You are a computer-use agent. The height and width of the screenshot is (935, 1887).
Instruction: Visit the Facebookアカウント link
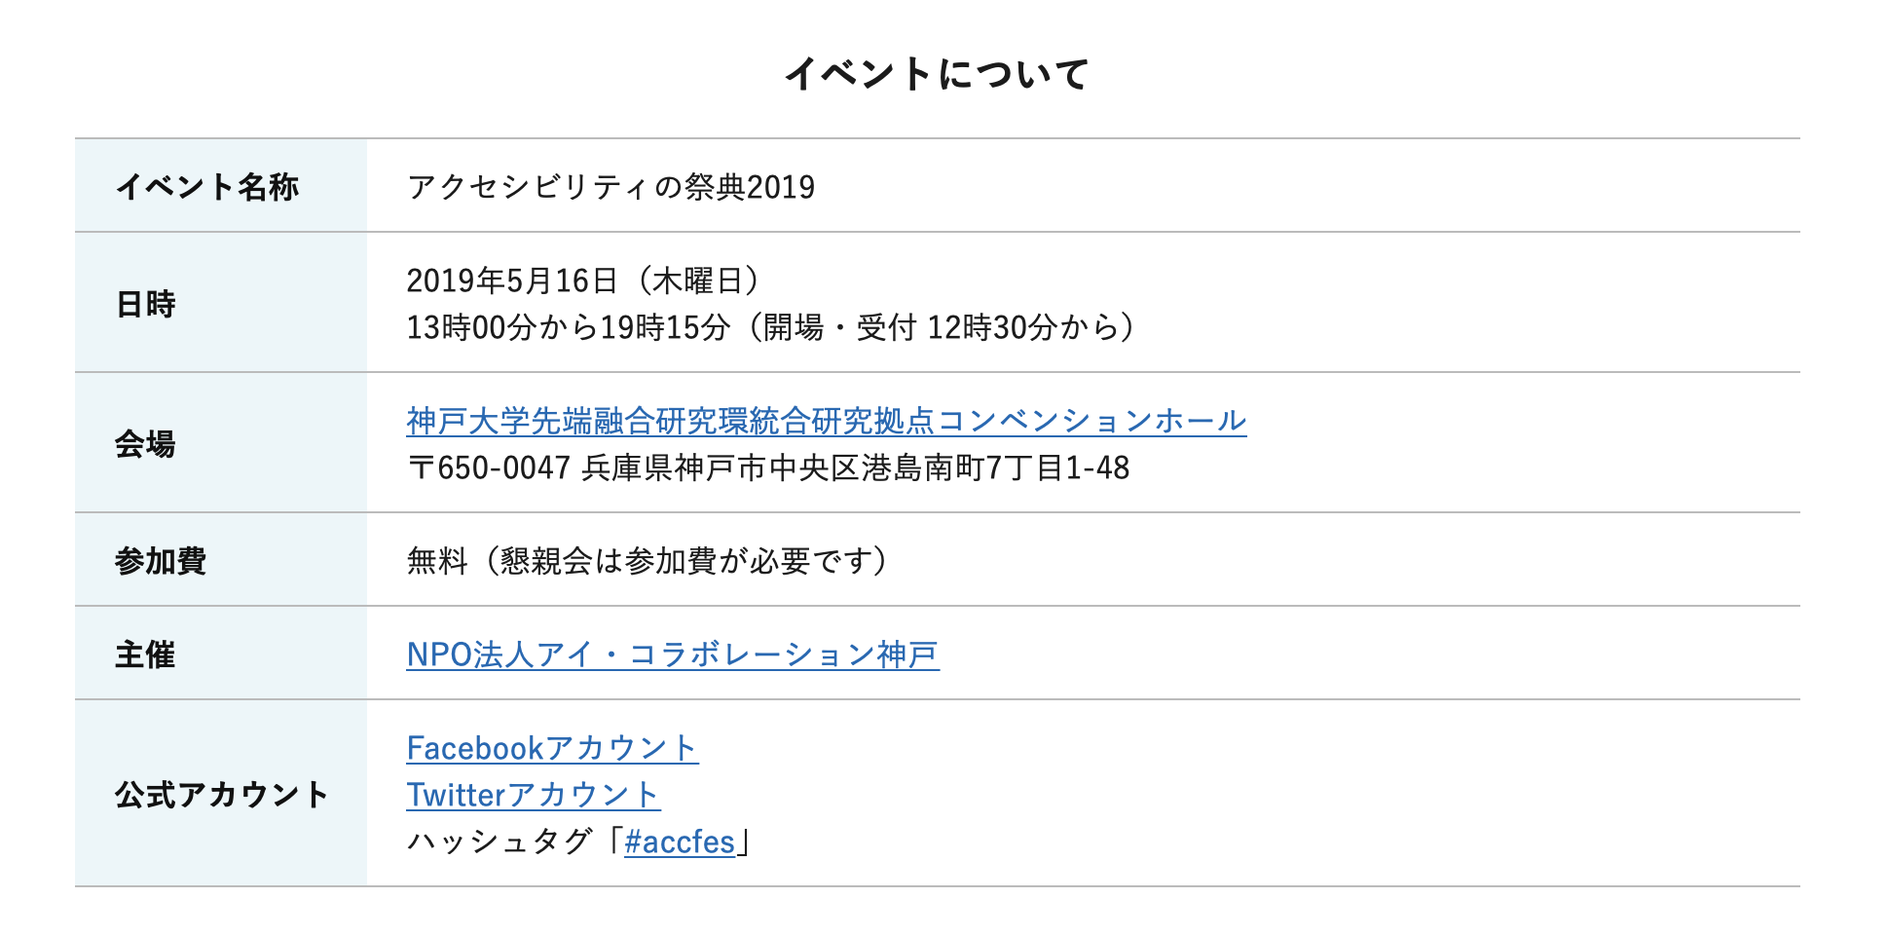coord(552,748)
